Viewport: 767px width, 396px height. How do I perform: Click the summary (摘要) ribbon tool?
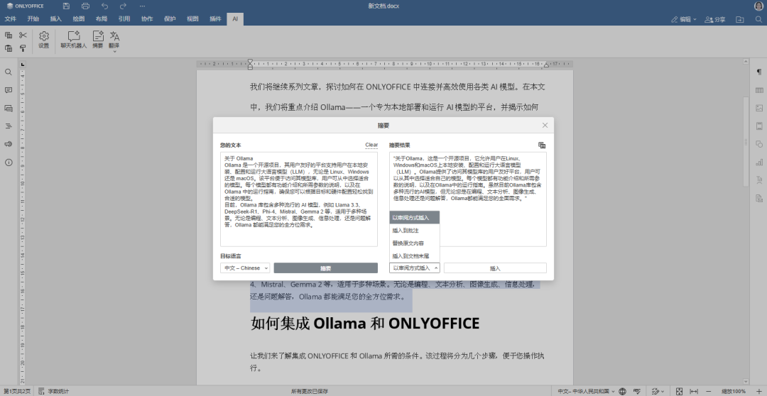98,40
